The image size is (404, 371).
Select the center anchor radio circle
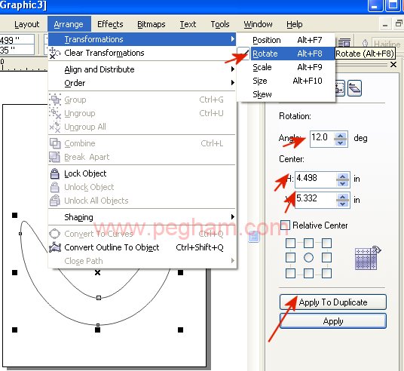[x=308, y=257]
